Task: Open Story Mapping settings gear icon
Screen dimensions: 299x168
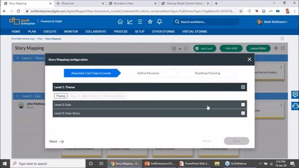Action: 276,48
